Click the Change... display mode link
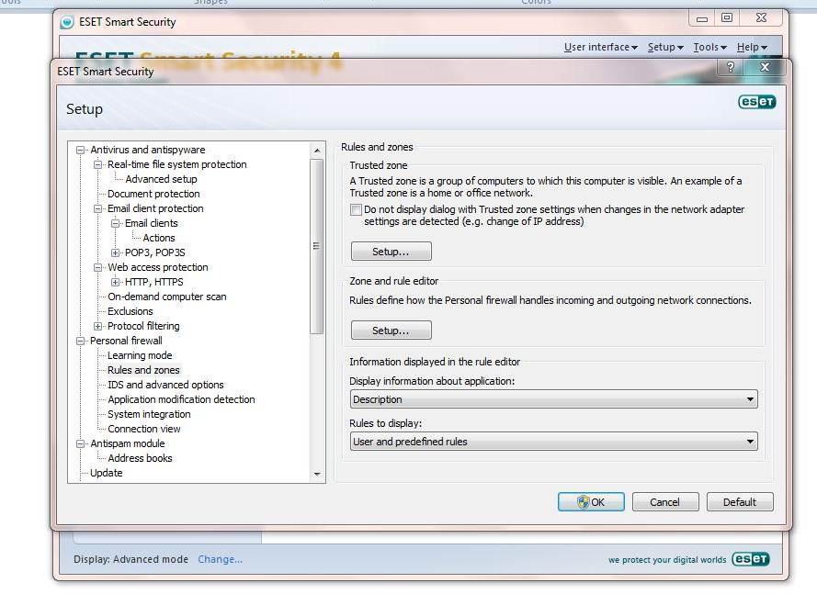The width and height of the screenshot is (817, 594). (220, 559)
